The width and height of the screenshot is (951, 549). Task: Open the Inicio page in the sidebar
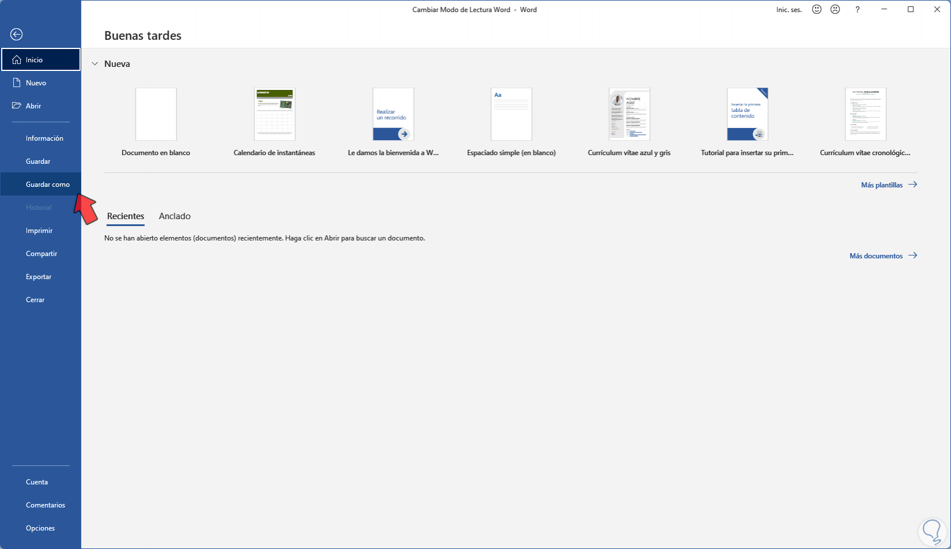point(40,59)
